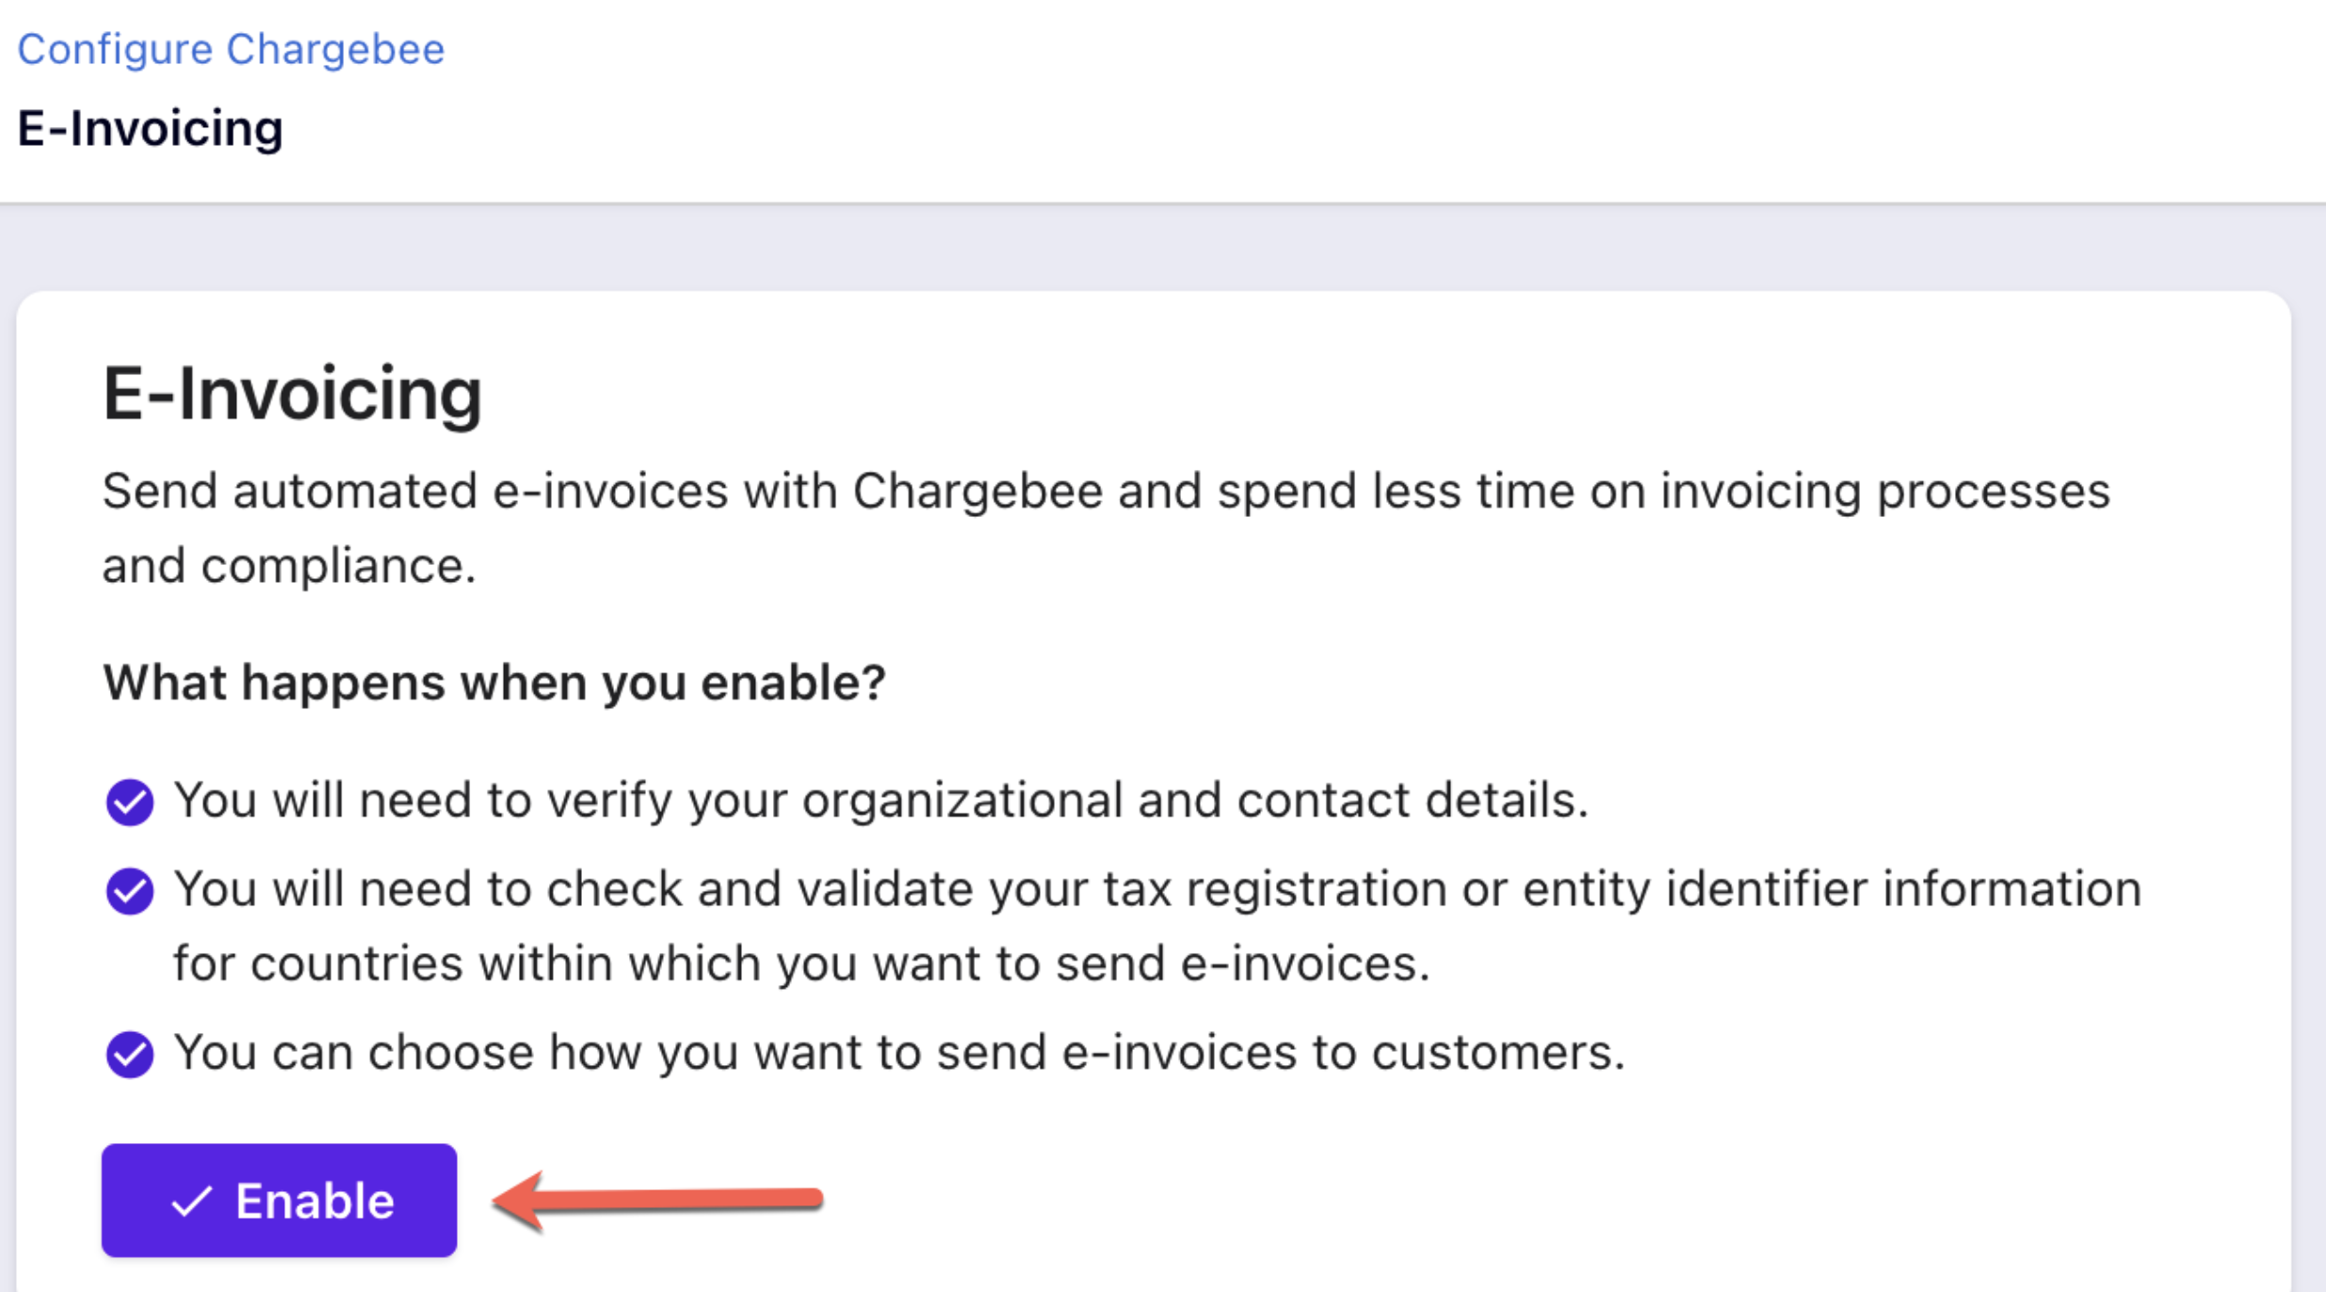The width and height of the screenshot is (2326, 1292).
Task: Click the Enable button
Action: click(279, 1200)
